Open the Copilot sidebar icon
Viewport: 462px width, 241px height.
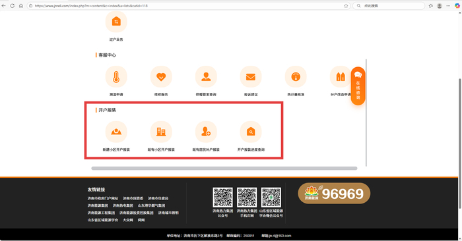[x=457, y=5]
